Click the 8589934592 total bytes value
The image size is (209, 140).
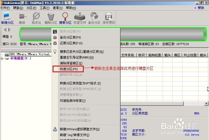point(191,131)
